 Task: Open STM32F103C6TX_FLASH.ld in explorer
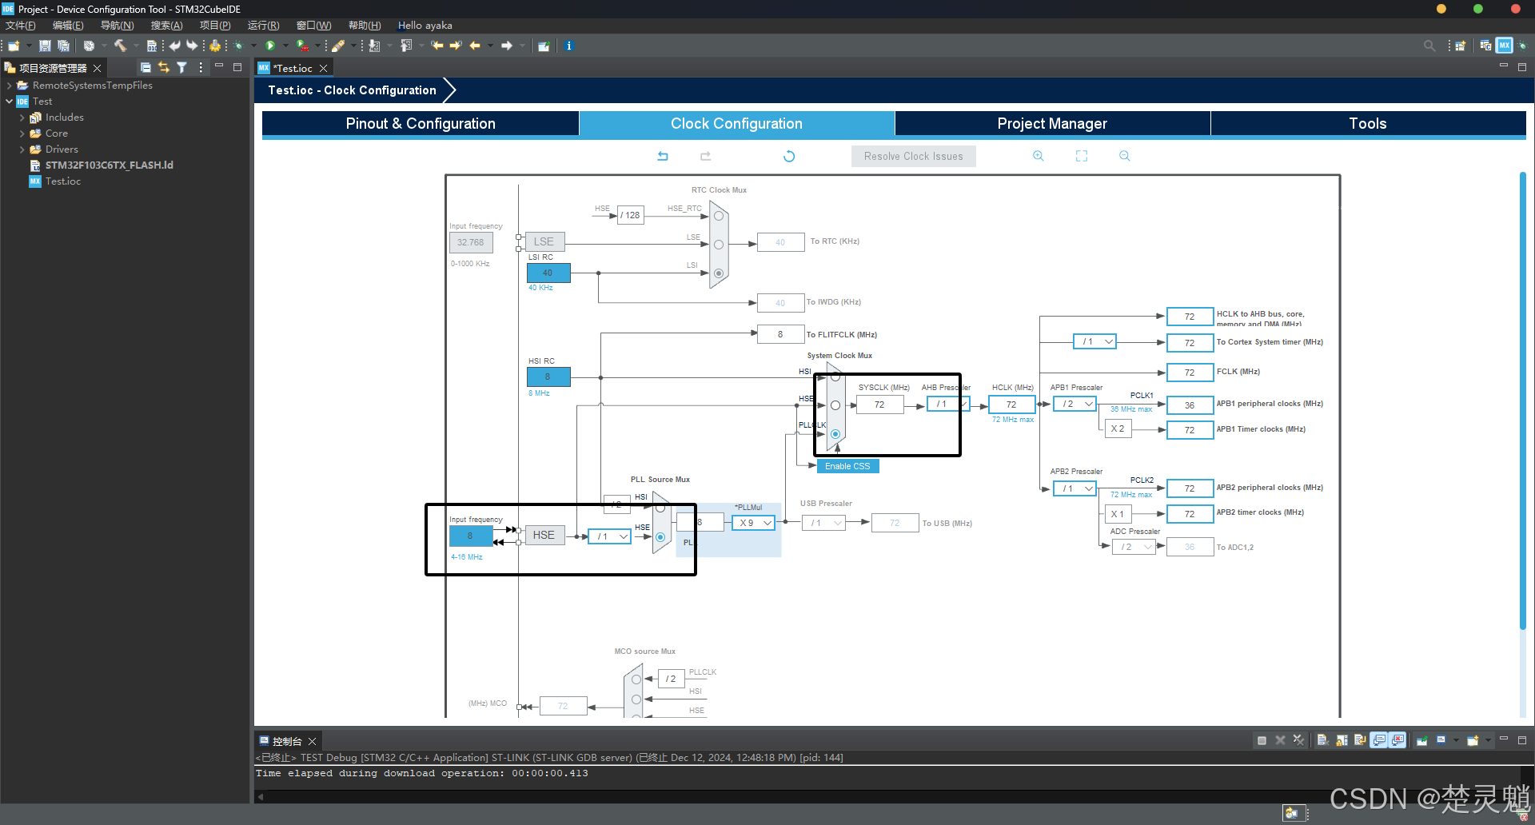tap(109, 165)
